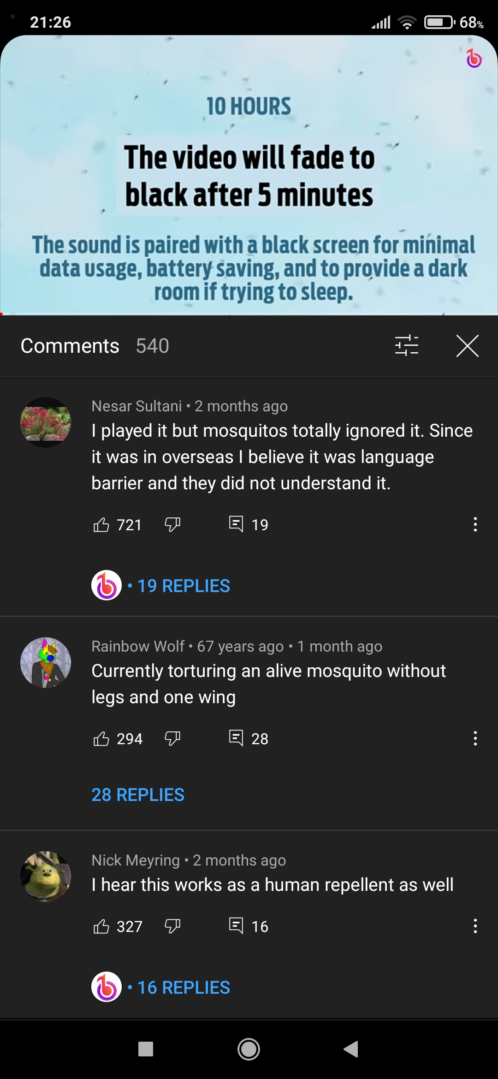This screenshot has height=1079, width=498.
Task: Open more options for Nick Meyring's comment
Action: point(475,926)
